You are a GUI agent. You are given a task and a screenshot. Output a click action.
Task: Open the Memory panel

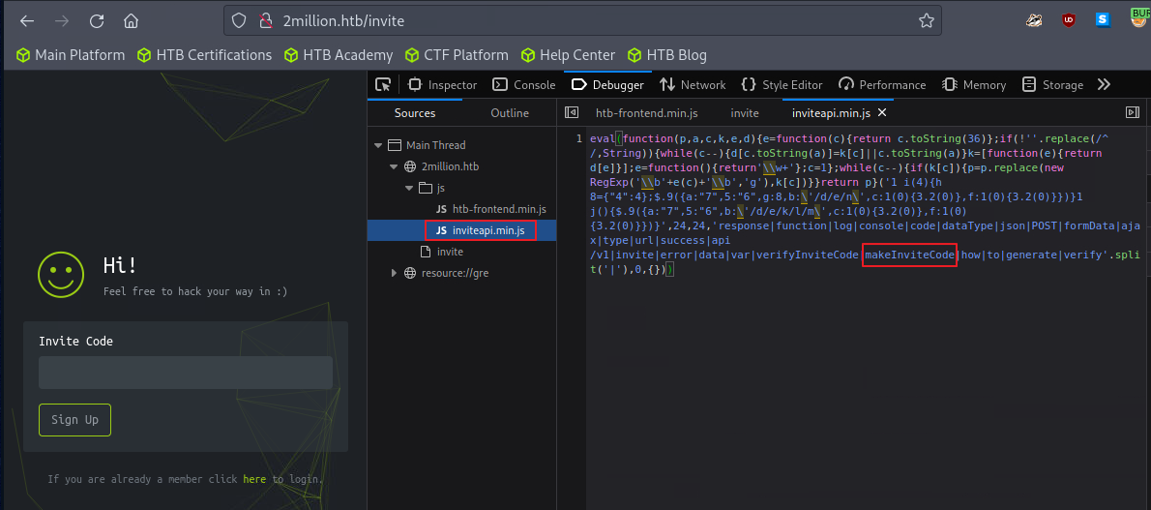coord(974,84)
